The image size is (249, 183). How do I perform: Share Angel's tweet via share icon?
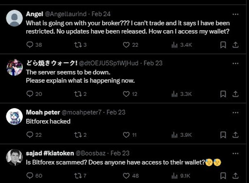pos(235,45)
